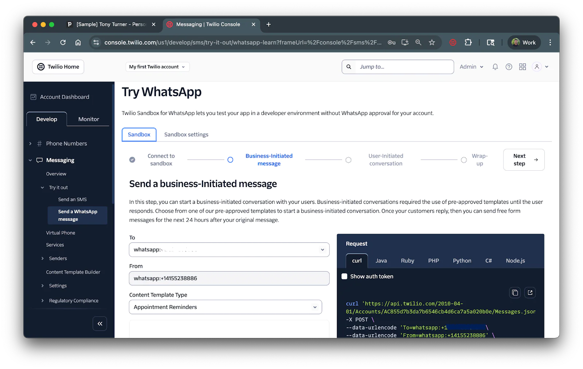Image resolution: width=583 pixels, height=369 pixels.
Task: Open the Twilio Home icon
Action: (40, 67)
